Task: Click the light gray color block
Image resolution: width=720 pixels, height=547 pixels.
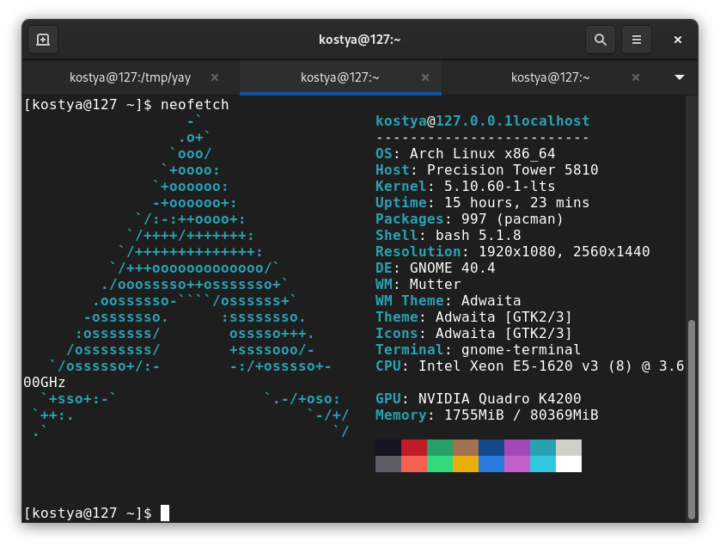Action: coord(569,447)
